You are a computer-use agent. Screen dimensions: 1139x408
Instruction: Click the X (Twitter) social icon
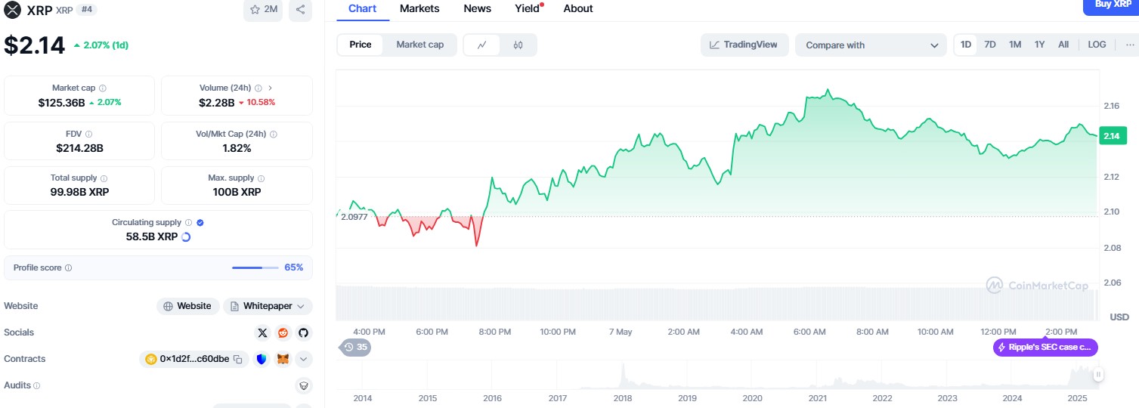coord(262,332)
